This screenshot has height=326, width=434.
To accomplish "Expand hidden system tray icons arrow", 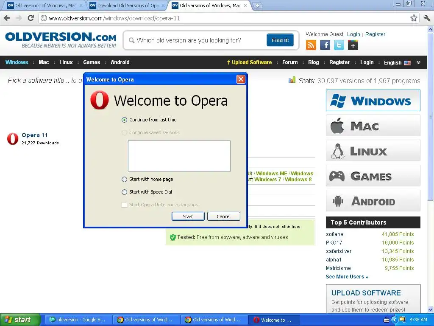I will (x=395, y=320).
